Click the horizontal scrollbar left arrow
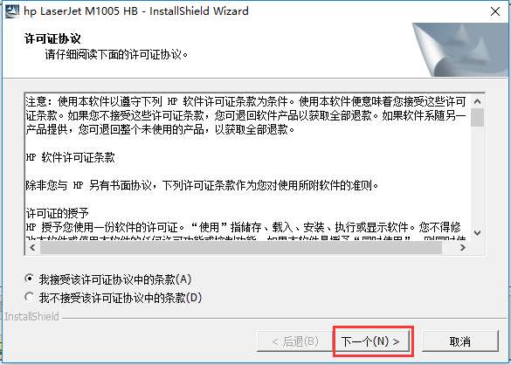This screenshot has height=365, width=511. [x=32, y=247]
